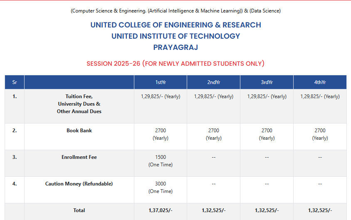Click the 2ndYr total 1,32,525/- cell
Image resolution: width=351 pixels, height=220 pixels.
pyautogui.click(x=213, y=210)
